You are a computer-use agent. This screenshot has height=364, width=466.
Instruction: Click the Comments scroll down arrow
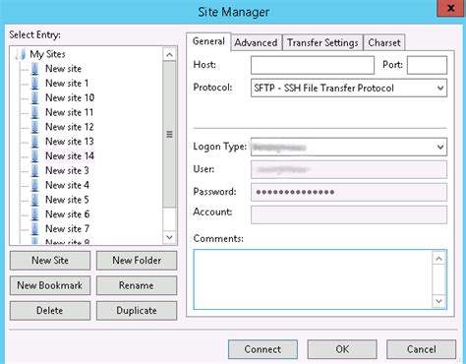(439, 301)
